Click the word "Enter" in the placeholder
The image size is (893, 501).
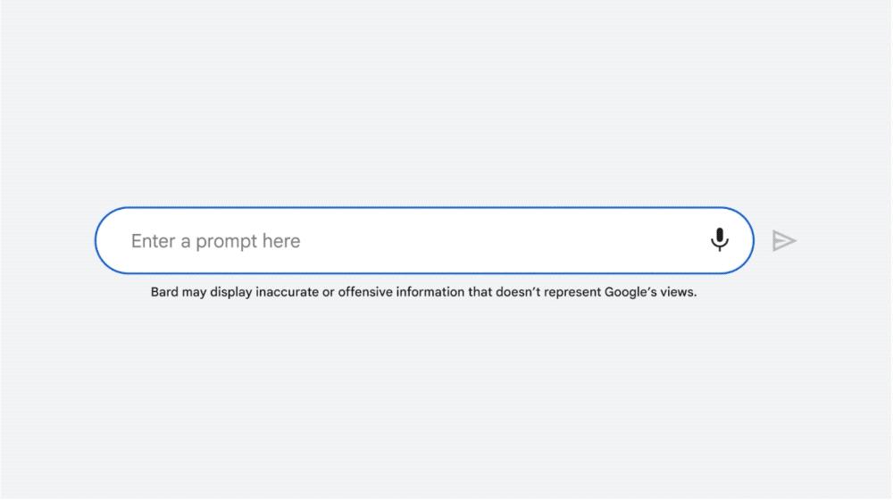(x=153, y=241)
